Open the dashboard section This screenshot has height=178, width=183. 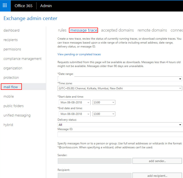tap(12, 31)
